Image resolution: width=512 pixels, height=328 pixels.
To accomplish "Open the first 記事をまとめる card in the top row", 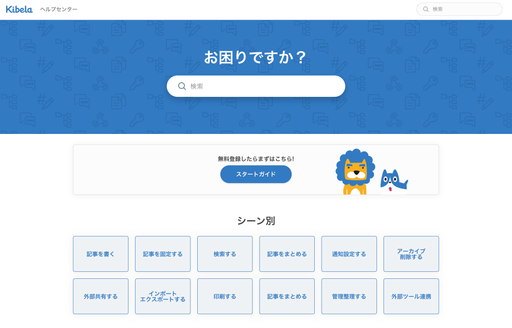I will [287, 254].
